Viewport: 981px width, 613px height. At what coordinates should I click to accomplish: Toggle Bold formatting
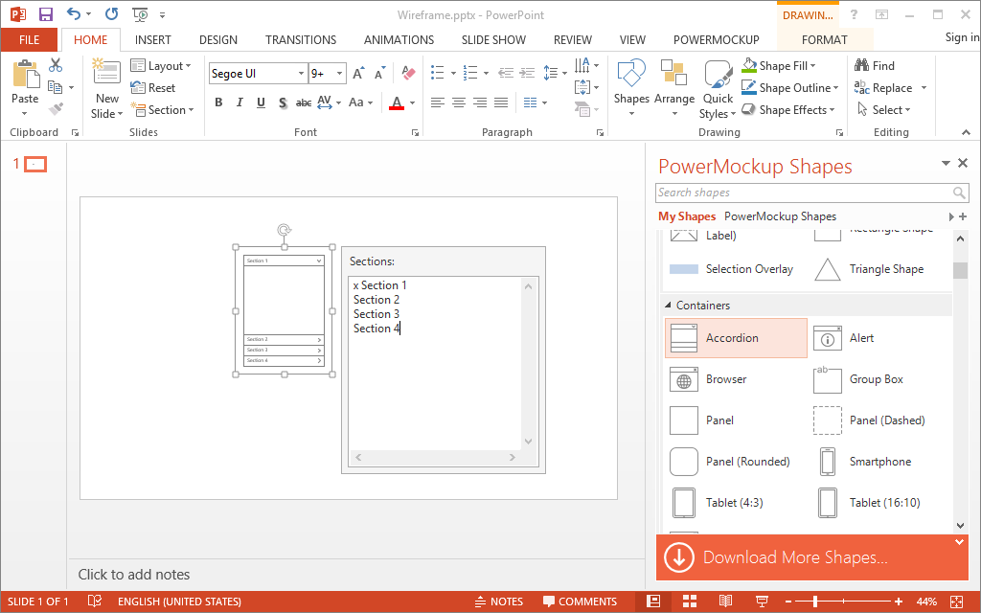[x=218, y=102]
